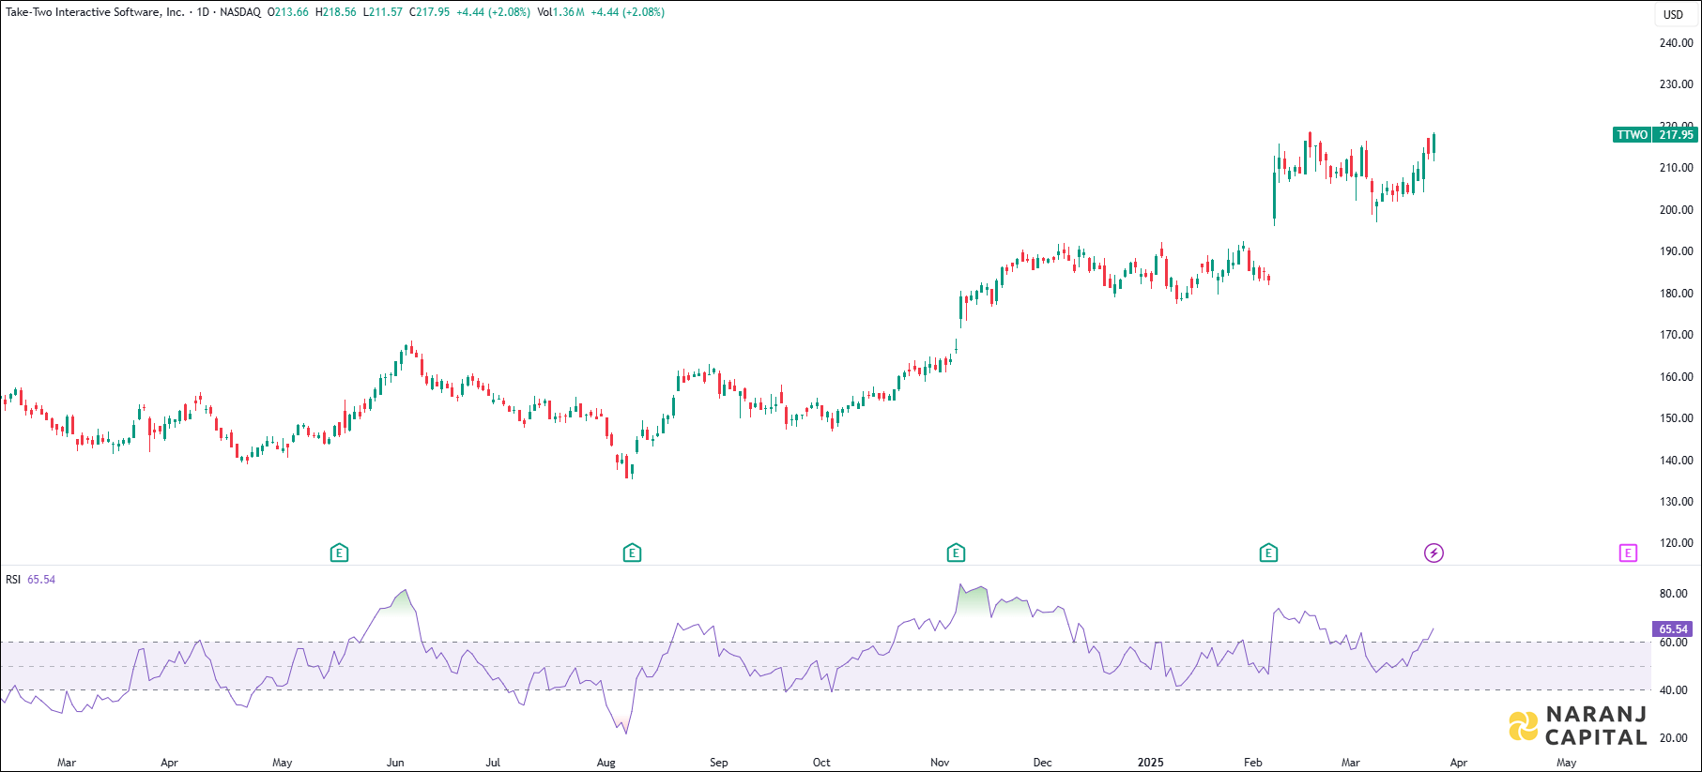This screenshot has height=772, width=1702.
Task: Select the 2025 year label on time axis
Action: coord(1150,763)
